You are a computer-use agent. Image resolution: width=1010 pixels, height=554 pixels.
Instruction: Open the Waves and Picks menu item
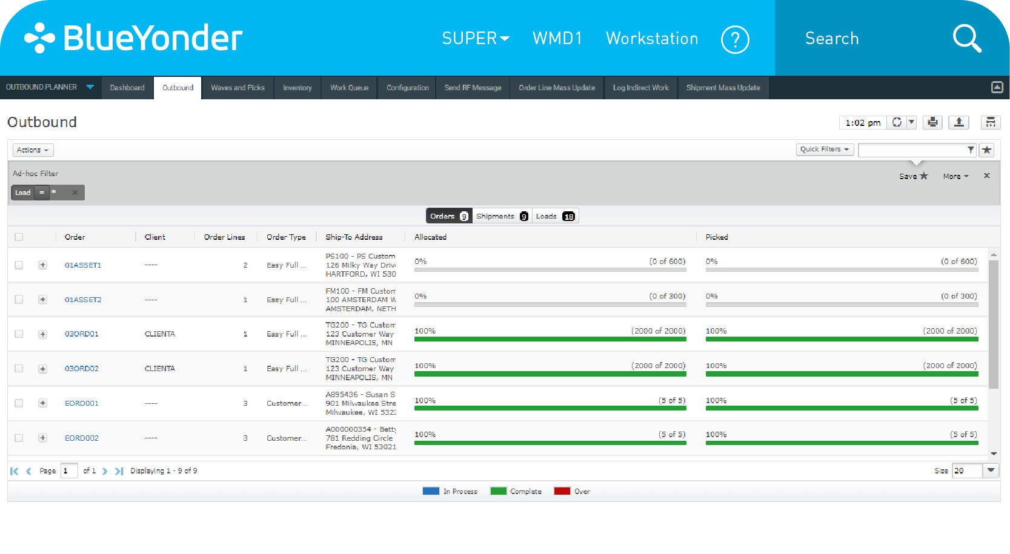(238, 88)
